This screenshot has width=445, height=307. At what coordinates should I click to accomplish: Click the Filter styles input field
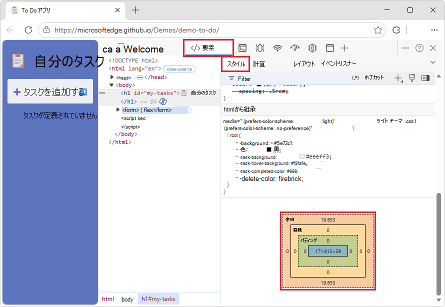pyautogui.click(x=292, y=78)
